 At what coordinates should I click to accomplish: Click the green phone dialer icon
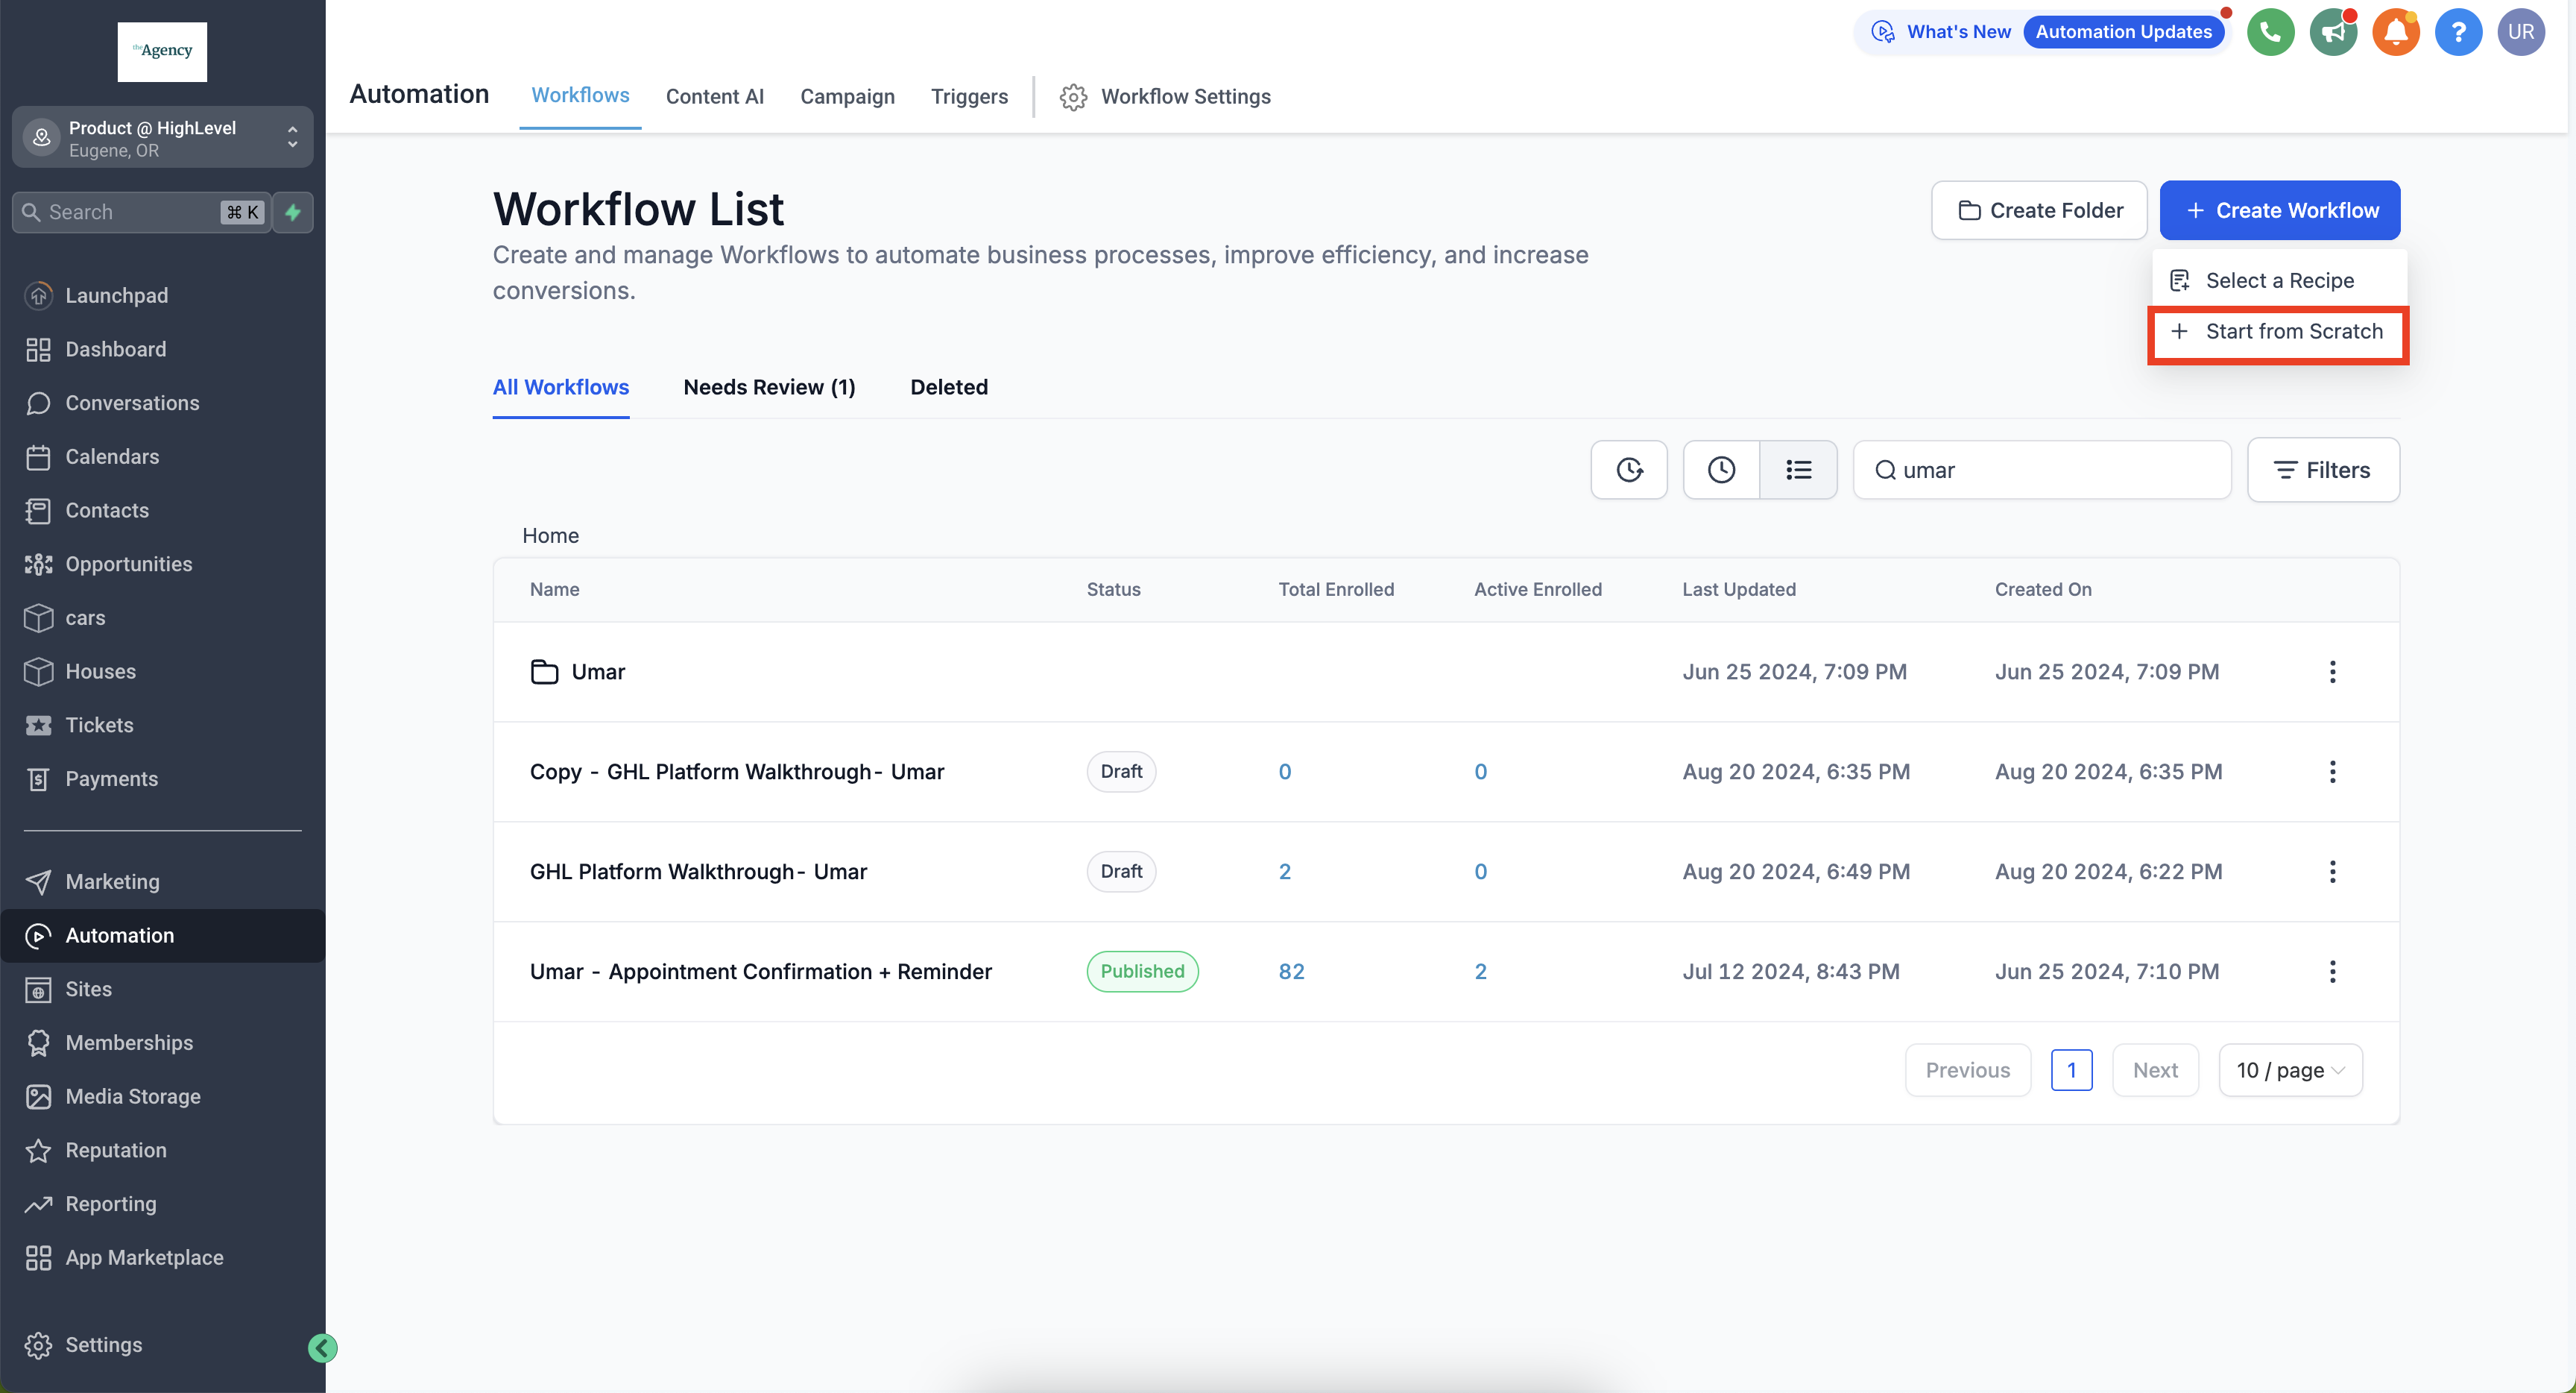click(2270, 32)
